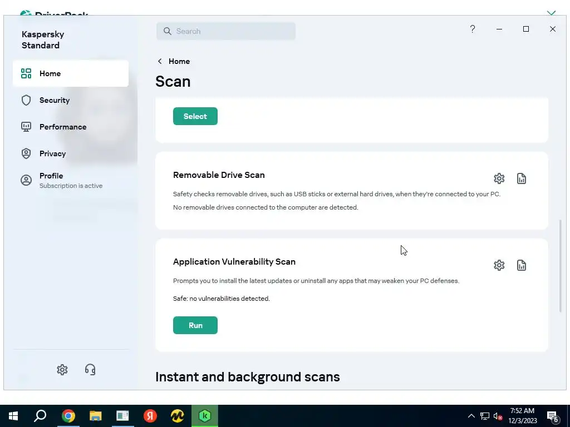Open the Performance section

tap(71, 127)
